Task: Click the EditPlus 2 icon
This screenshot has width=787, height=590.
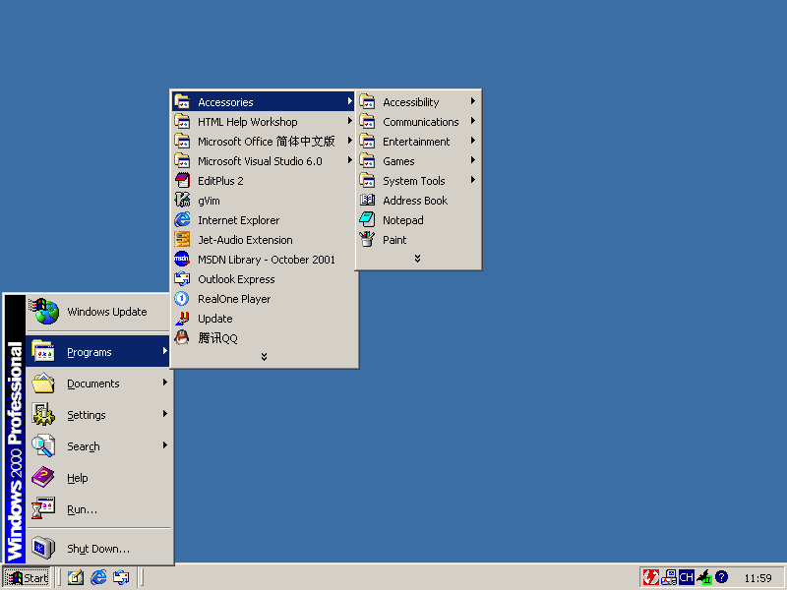Action: pyautogui.click(x=182, y=181)
